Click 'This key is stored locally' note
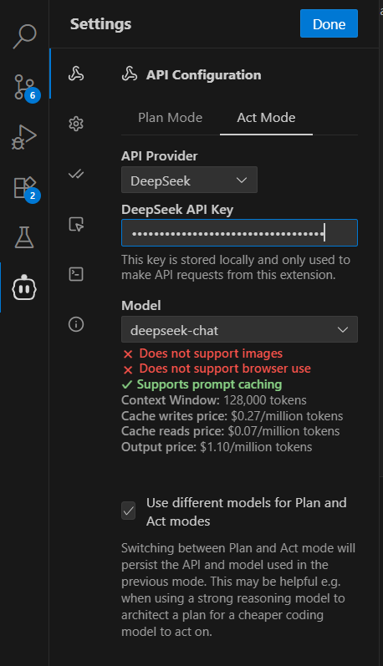Screen dimensions: 383x666 [236, 267]
